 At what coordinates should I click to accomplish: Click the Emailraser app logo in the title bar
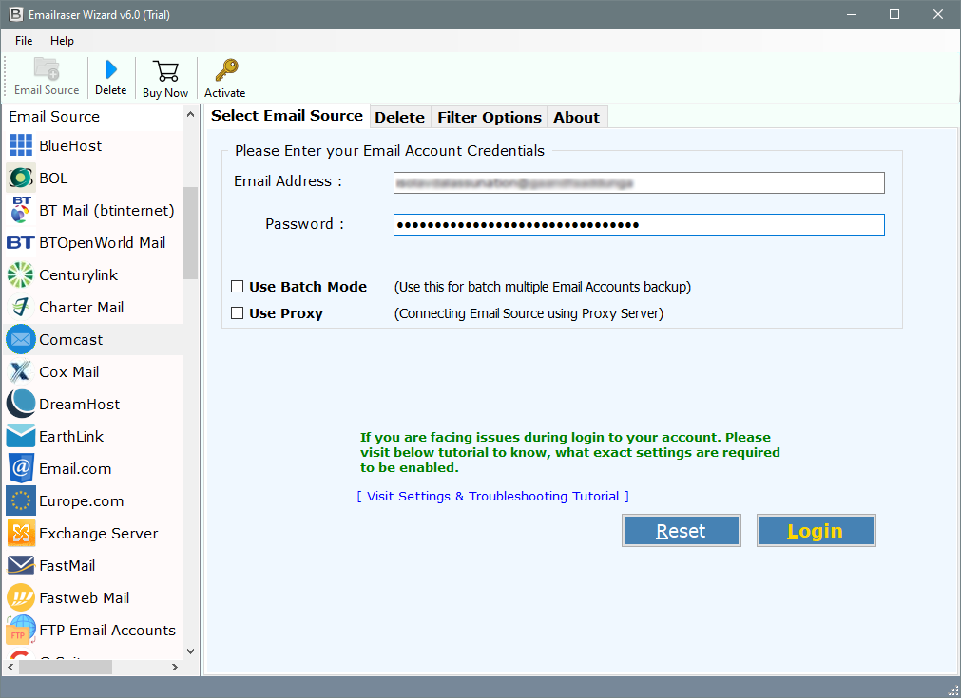[15, 14]
